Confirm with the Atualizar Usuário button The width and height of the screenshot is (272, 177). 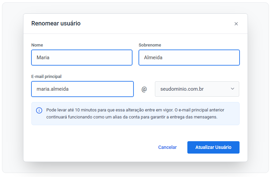(x=213, y=147)
